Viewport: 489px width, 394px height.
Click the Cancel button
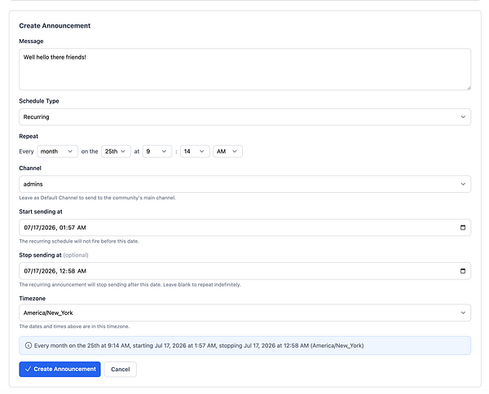click(121, 369)
